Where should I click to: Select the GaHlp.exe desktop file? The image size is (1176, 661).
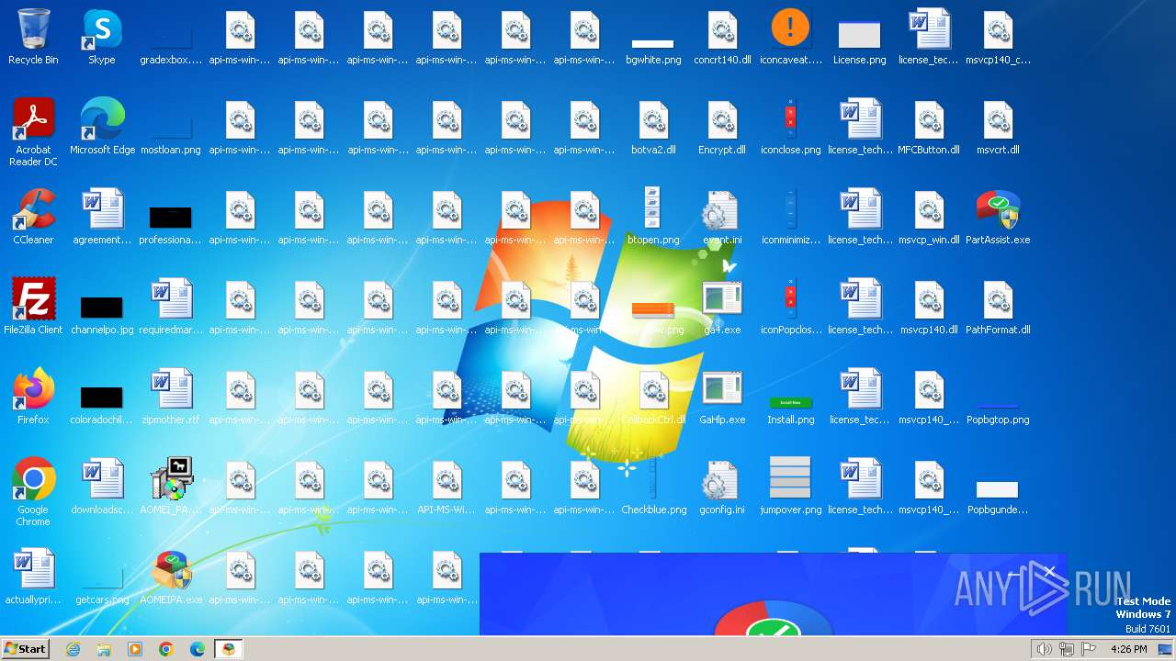[x=722, y=397]
